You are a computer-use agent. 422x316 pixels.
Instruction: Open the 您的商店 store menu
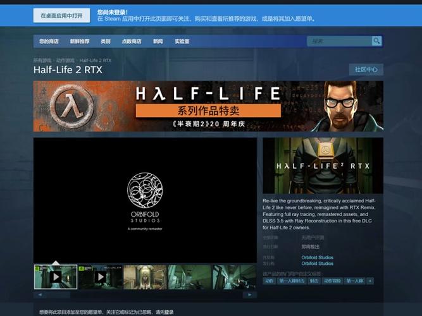click(49, 42)
